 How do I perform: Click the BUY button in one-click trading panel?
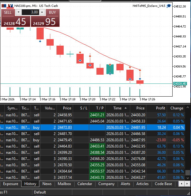tap(52, 12)
